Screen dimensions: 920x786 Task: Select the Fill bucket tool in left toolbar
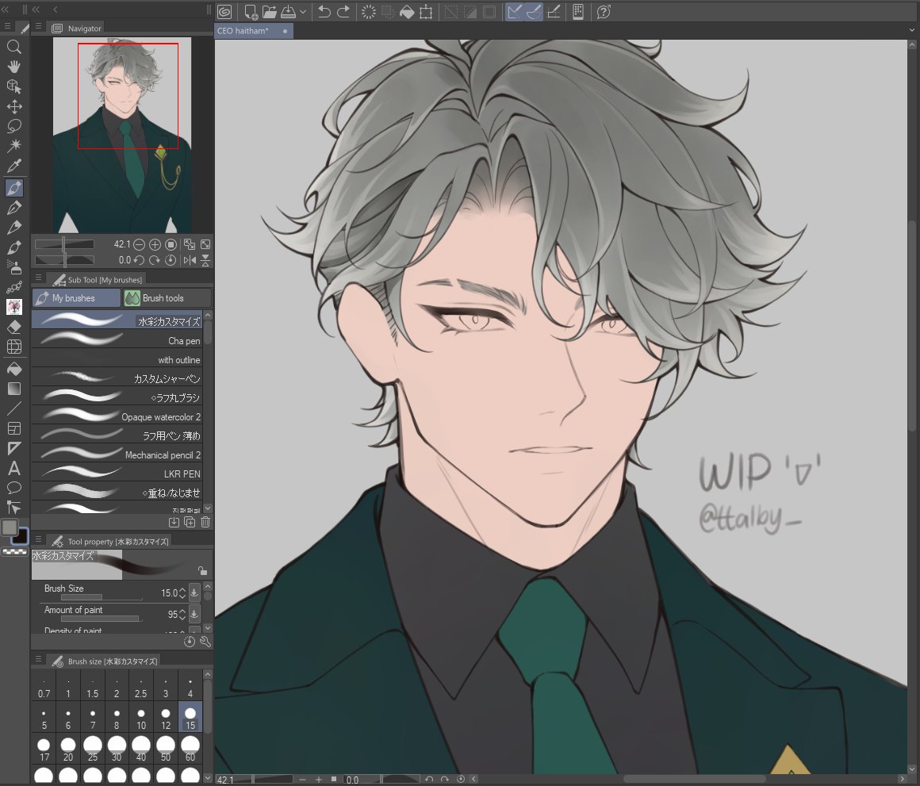[14, 369]
